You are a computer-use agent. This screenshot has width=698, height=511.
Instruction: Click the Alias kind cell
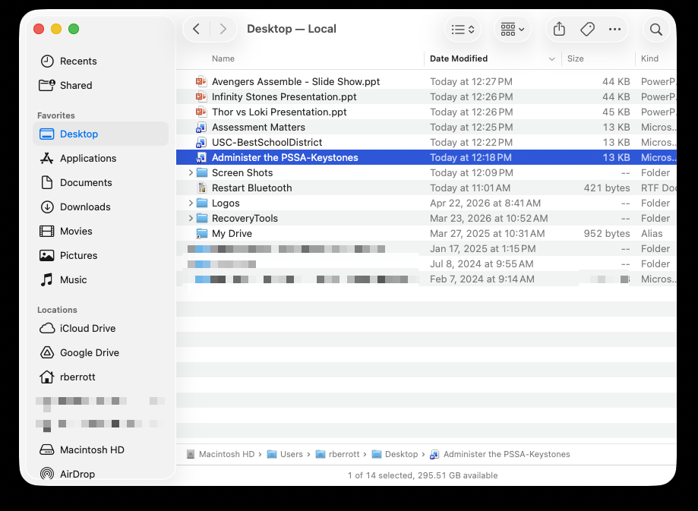[652, 233]
